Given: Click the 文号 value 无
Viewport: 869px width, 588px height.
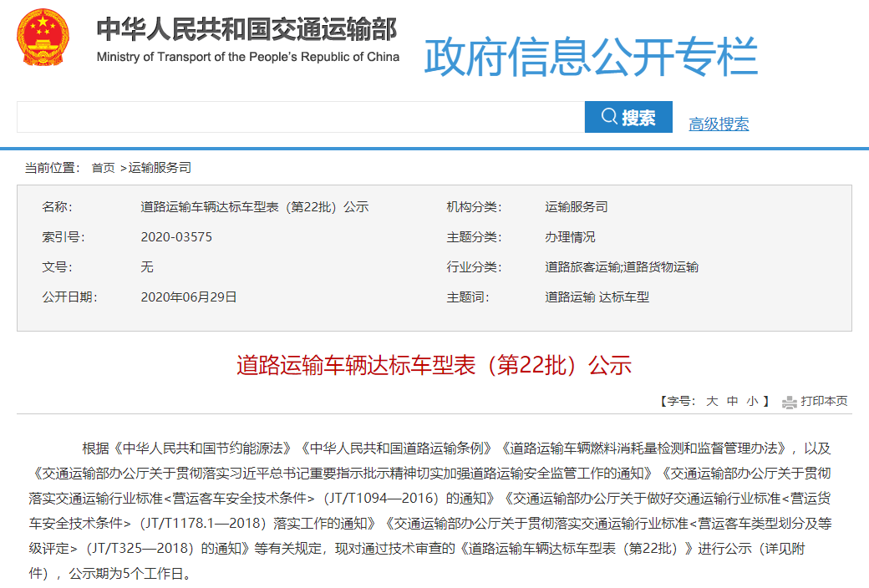Looking at the screenshot, I should click(147, 267).
